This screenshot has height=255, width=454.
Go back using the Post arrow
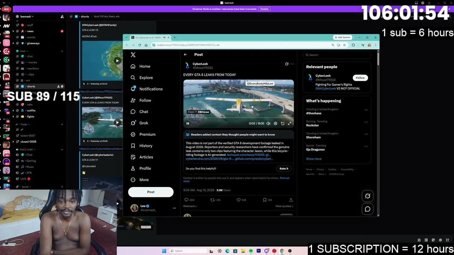click(x=185, y=55)
